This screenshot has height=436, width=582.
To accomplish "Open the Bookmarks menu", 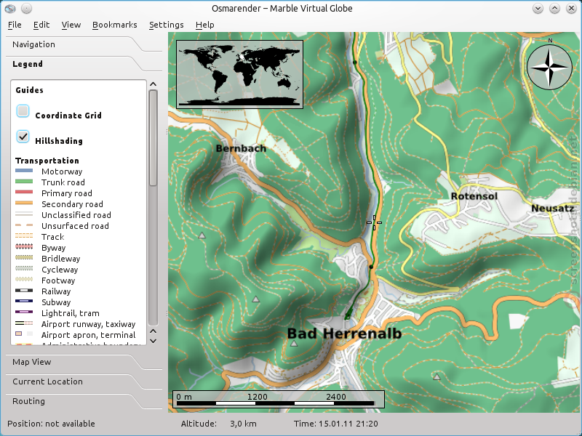I will (x=115, y=25).
